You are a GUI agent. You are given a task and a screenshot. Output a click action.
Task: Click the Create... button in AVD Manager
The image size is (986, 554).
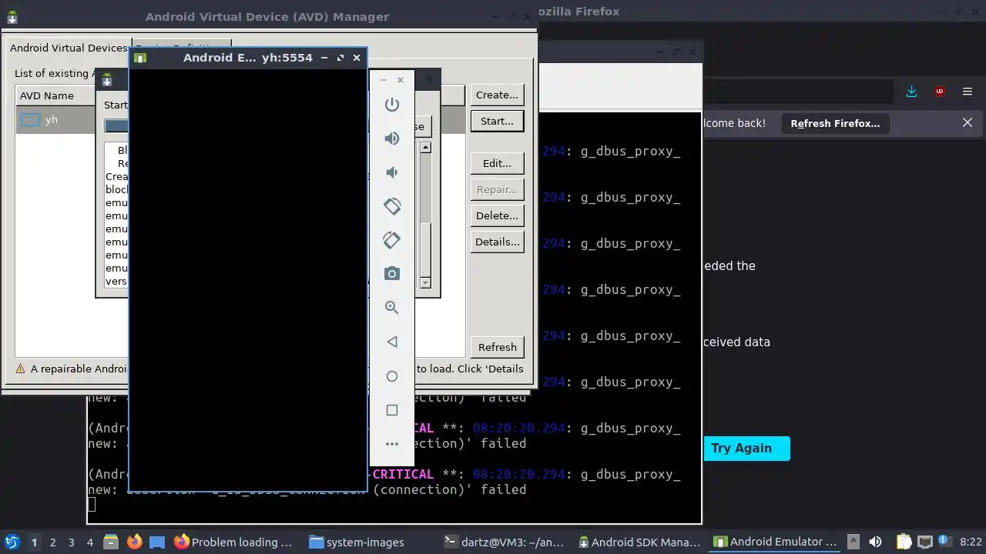tap(497, 95)
